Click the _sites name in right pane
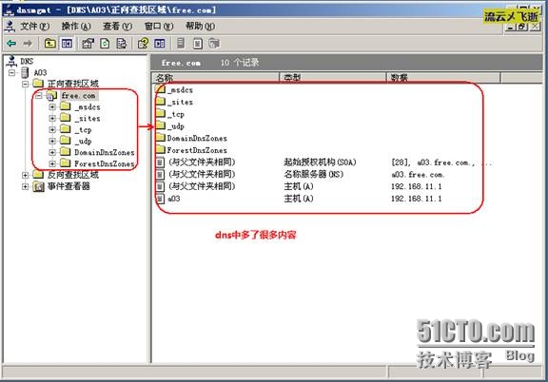 pyautogui.click(x=180, y=102)
